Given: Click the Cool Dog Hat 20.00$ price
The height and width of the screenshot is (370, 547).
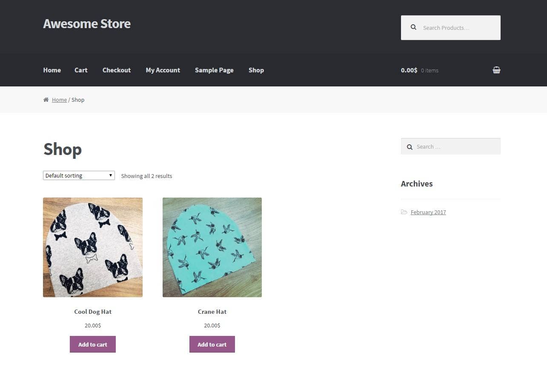Looking at the screenshot, I should coord(93,325).
